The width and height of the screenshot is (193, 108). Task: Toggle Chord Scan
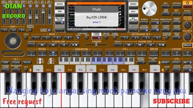coord(155,30)
